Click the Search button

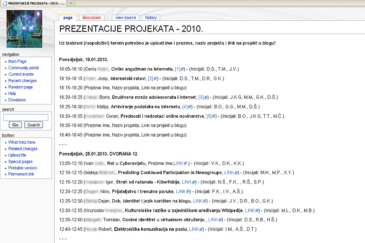(34, 125)
